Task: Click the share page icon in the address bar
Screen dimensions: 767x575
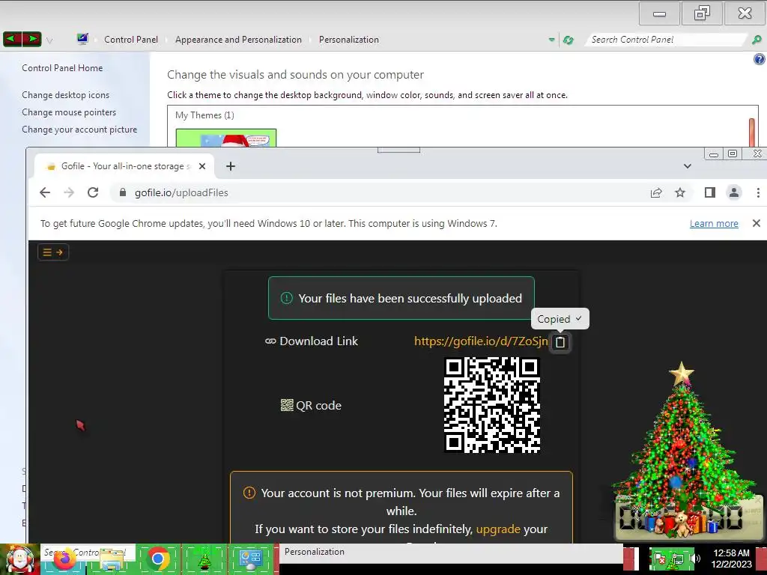Action: click(x=656, y=192)
